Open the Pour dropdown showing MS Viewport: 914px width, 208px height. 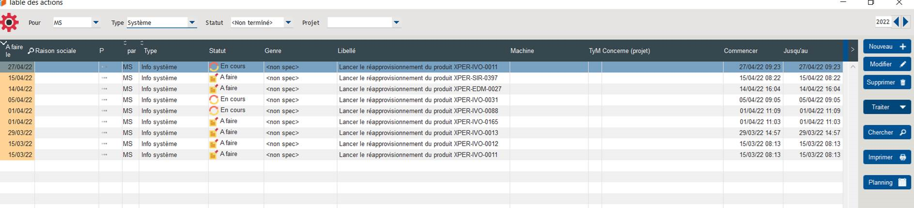tap(95, 23)
